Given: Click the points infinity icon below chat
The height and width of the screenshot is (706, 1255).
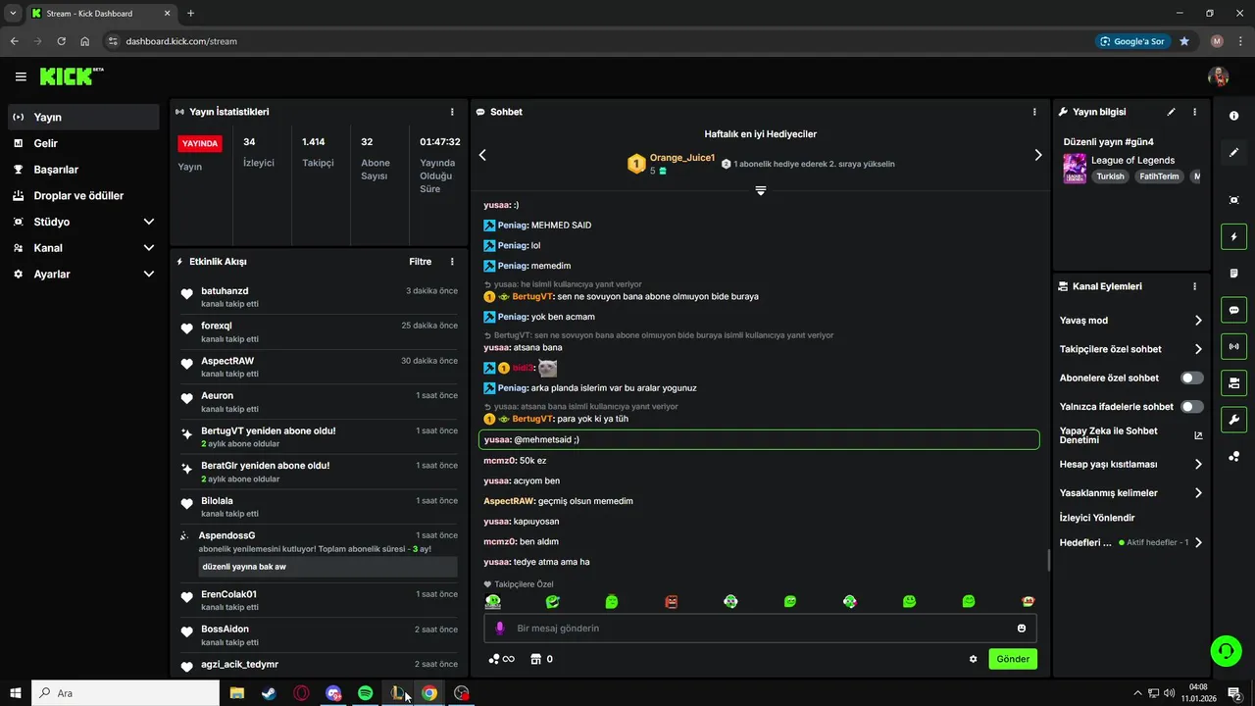Looking at the screenshot, I should [501, 659].
